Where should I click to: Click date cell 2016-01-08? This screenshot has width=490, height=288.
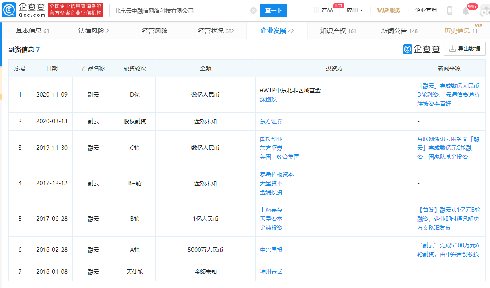coord(52,272)
